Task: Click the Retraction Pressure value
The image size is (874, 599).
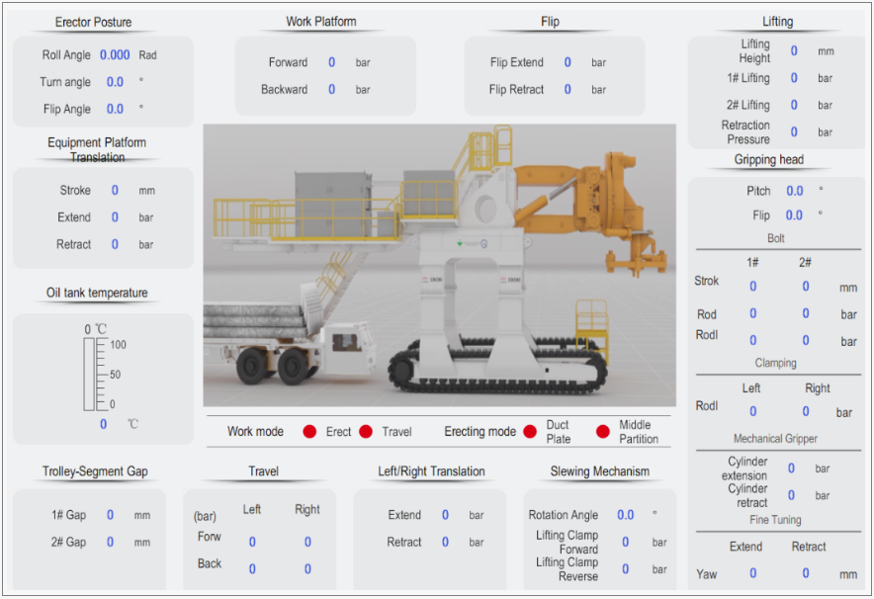Action: pos(794,132)
